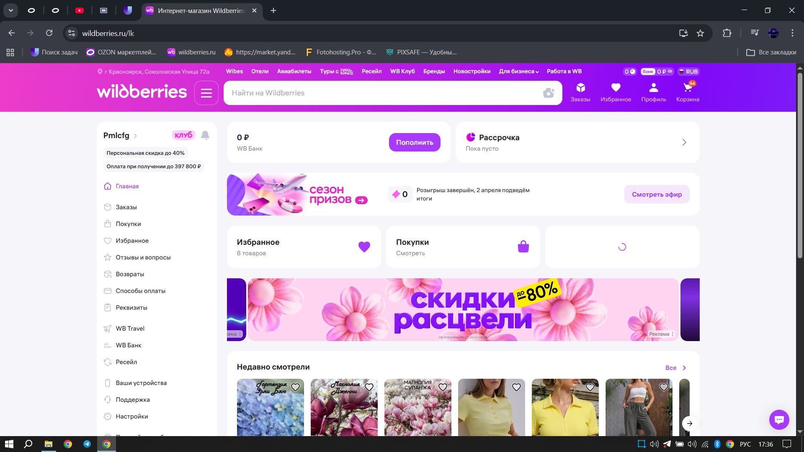
Task: Favorite the Гортензия Эрли Блю product
Action: tap(295, 388)
